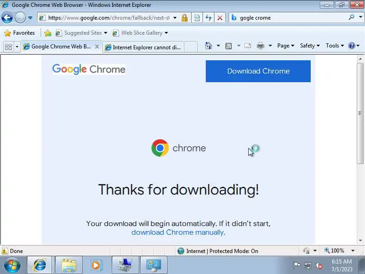Screen dimensions: 365x274
Task: Click the 100% zoom level button
Action: click(x=334, y=251)
